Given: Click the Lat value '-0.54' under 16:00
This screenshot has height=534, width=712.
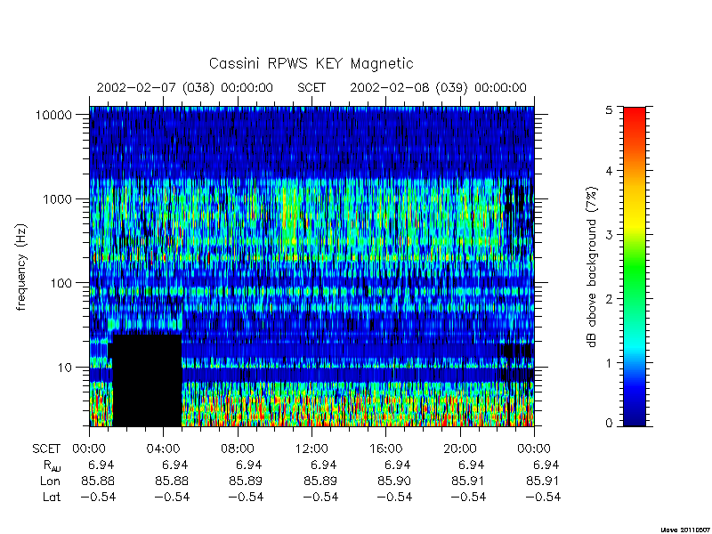Looking at the screenshot, I should 394,498.
